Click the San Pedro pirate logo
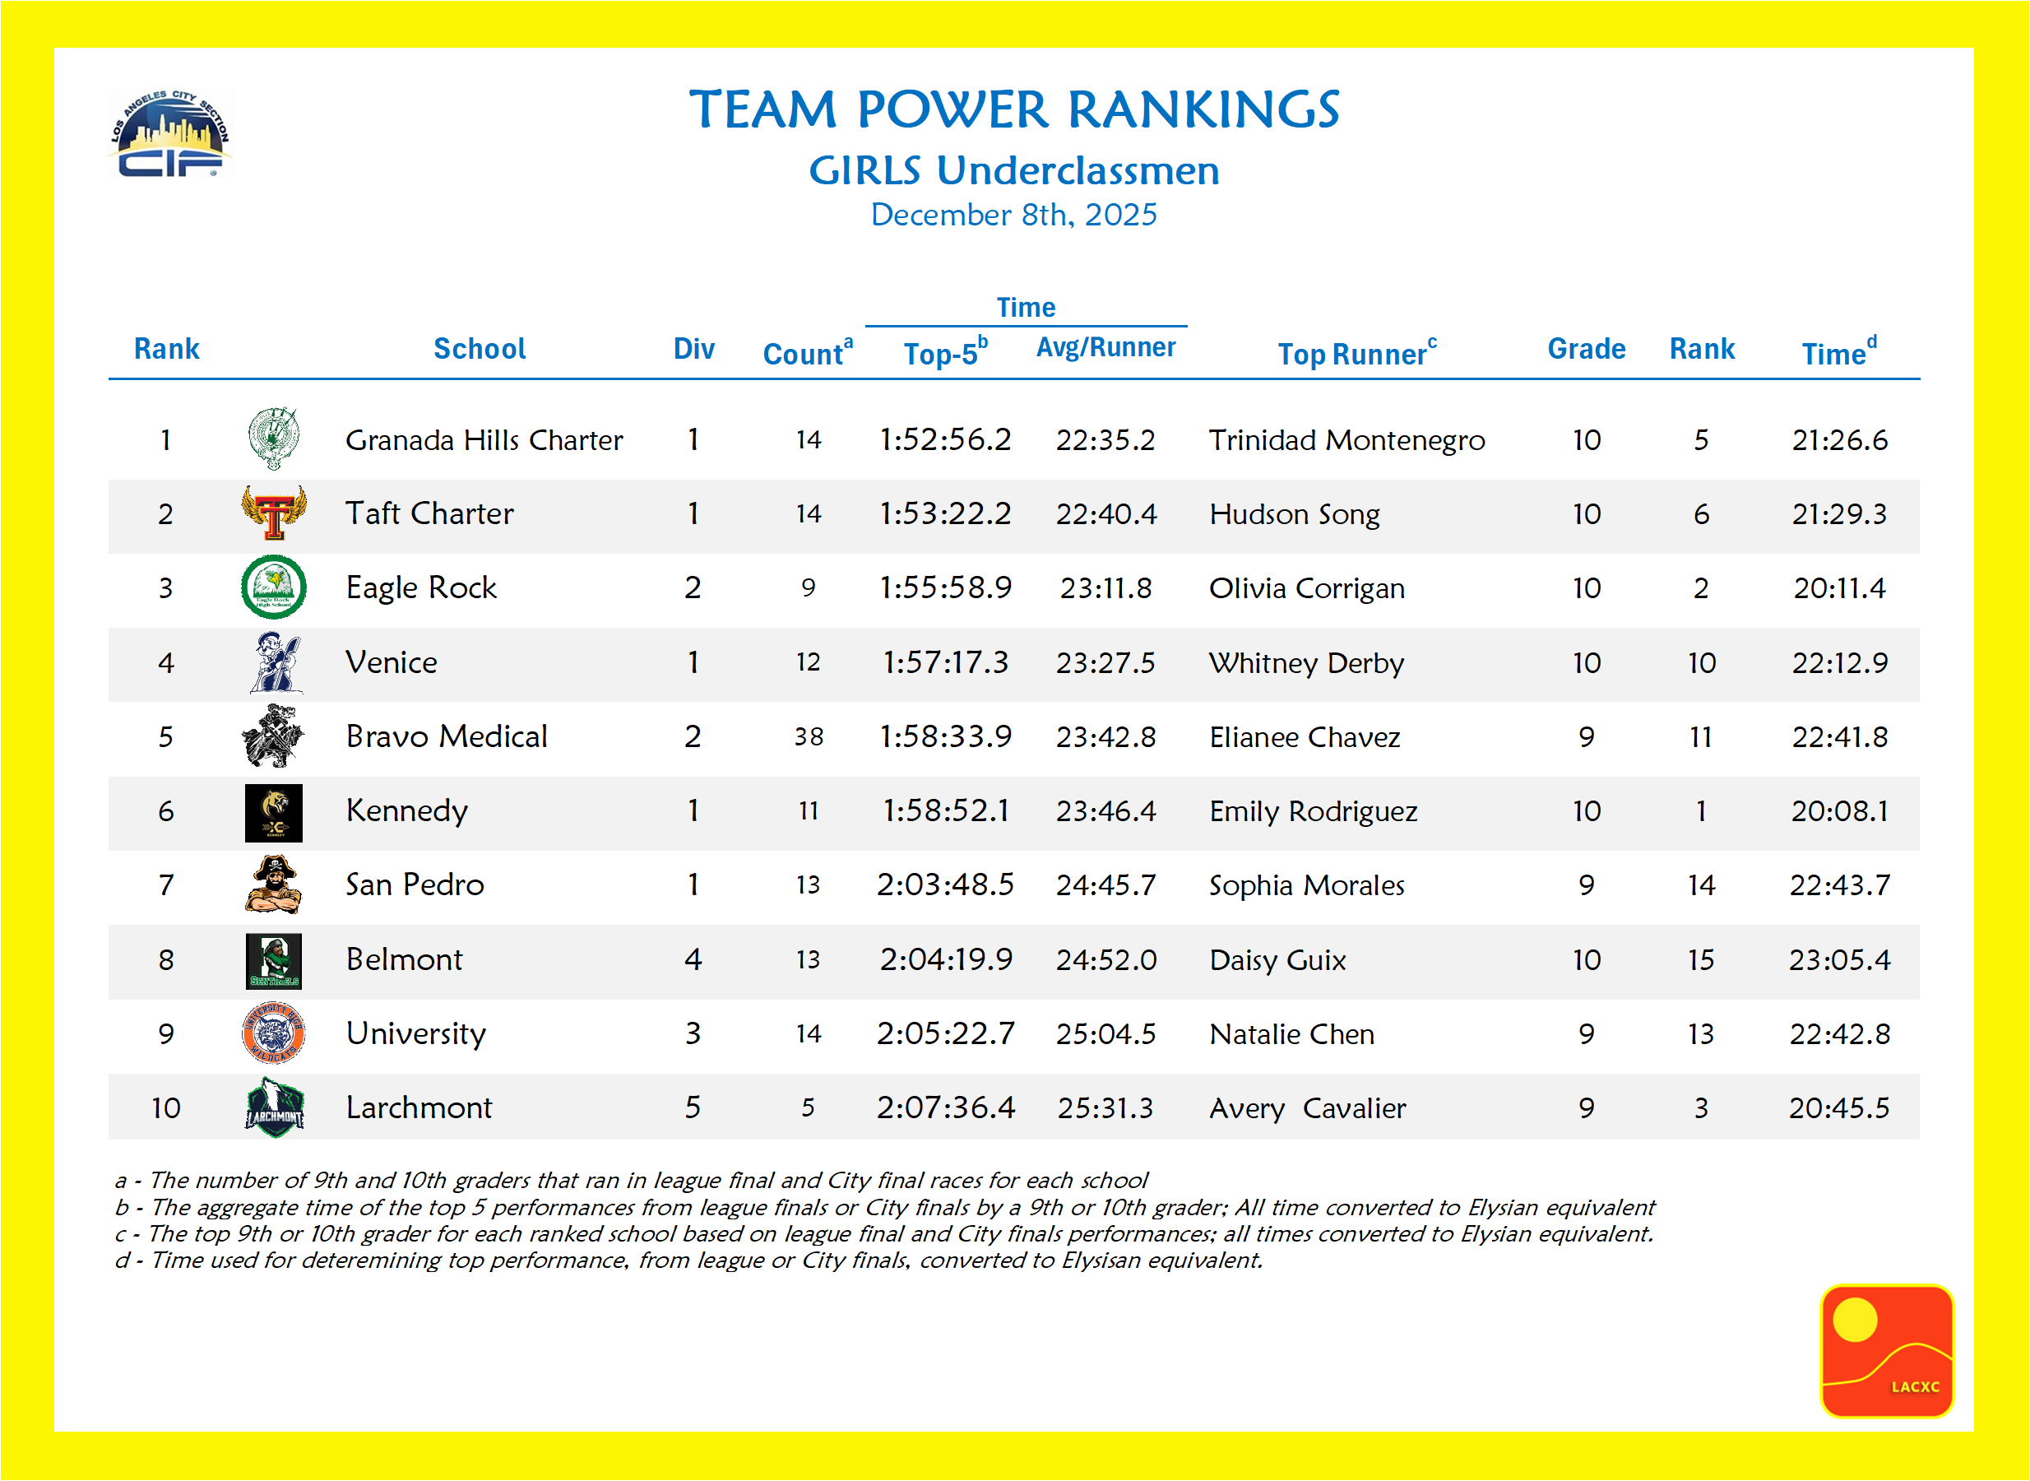The image size is (2030, 1481). point(272,884)
